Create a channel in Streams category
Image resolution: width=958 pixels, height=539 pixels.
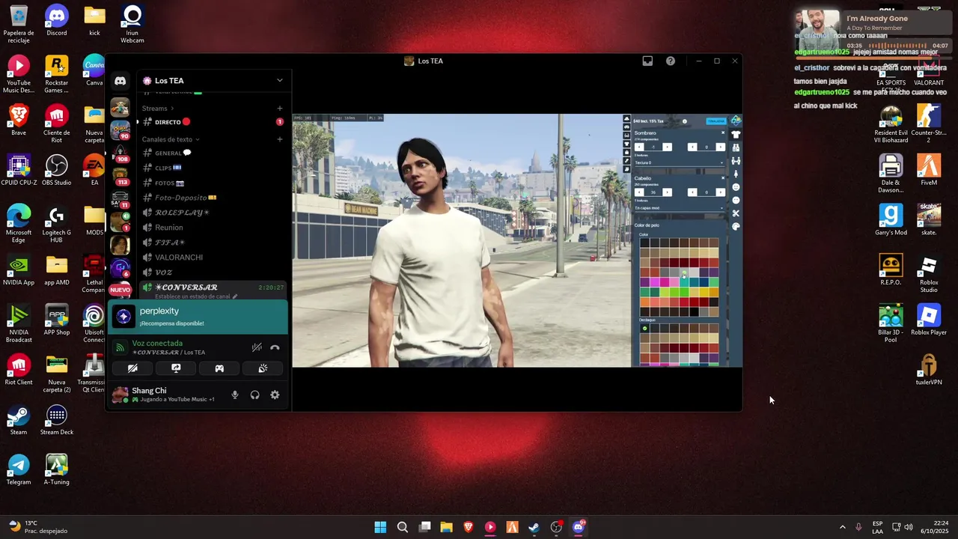(280, 109)
